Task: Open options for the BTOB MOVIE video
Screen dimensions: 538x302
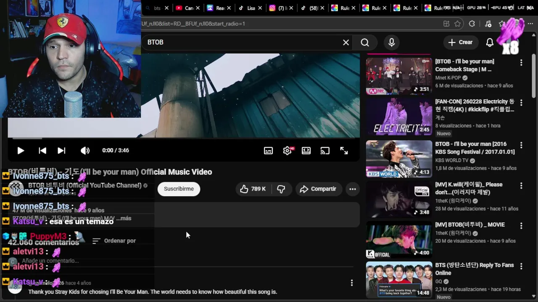Action: click(521, 226)
